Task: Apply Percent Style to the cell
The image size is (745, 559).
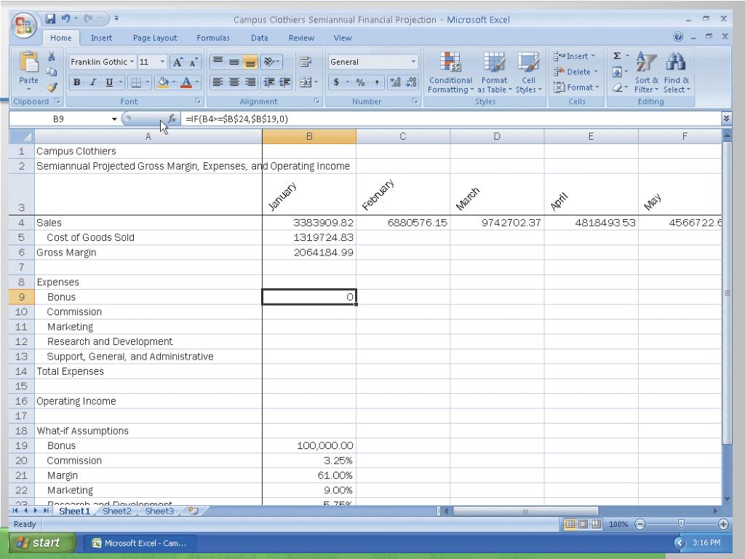Action: click(361, 82)
